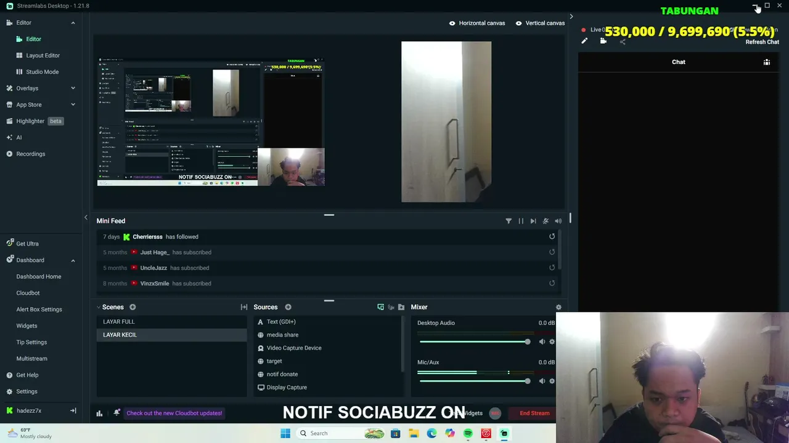Screen dimensions: 789x443
Task: Collapse the left sidebar arrow
Action: [x=86, y=217]
